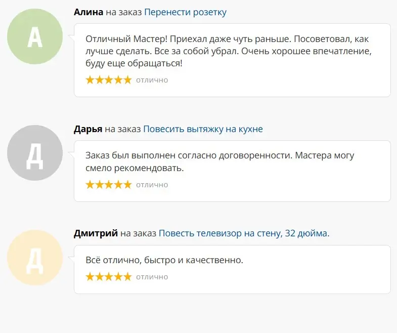
Task: Click Алина's green avatar icon
Action: [35, 36]
